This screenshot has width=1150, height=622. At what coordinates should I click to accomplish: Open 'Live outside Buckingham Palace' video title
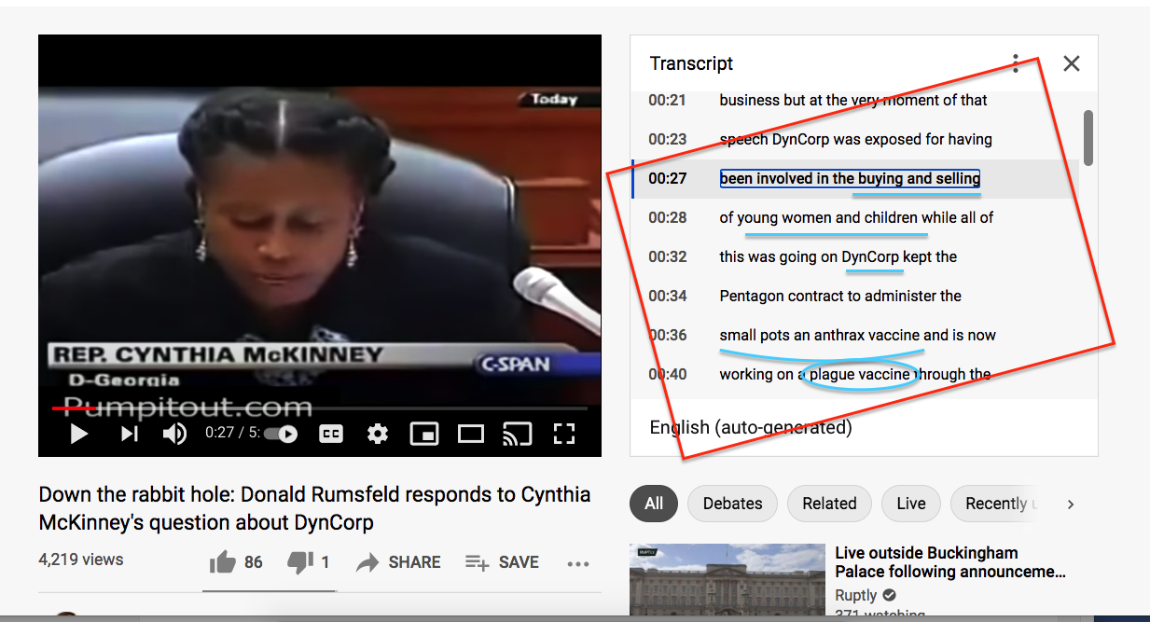click(x=950, y=562)
